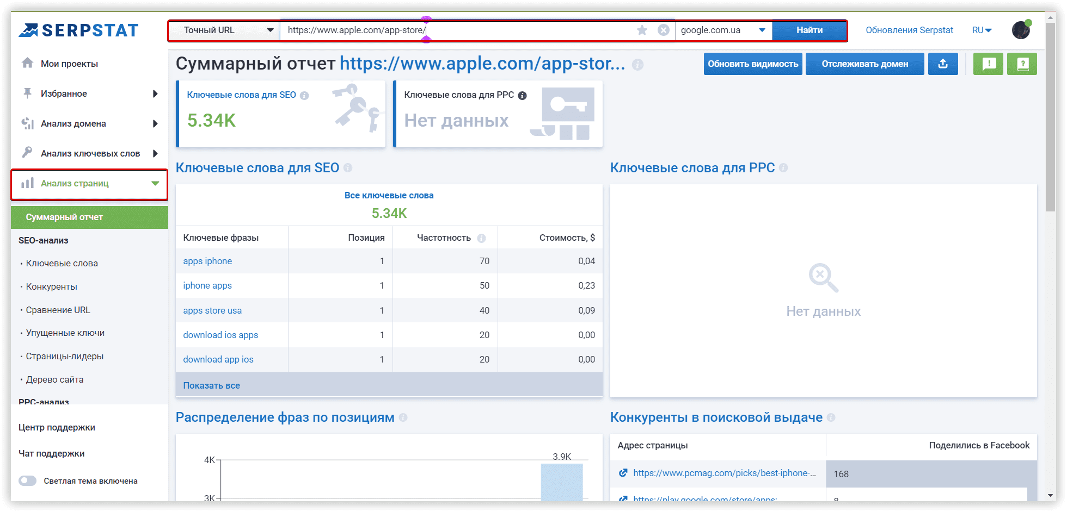Expand the Анализ домена submenu arrow
1067x512 pixels.
[x=155, y=123]
